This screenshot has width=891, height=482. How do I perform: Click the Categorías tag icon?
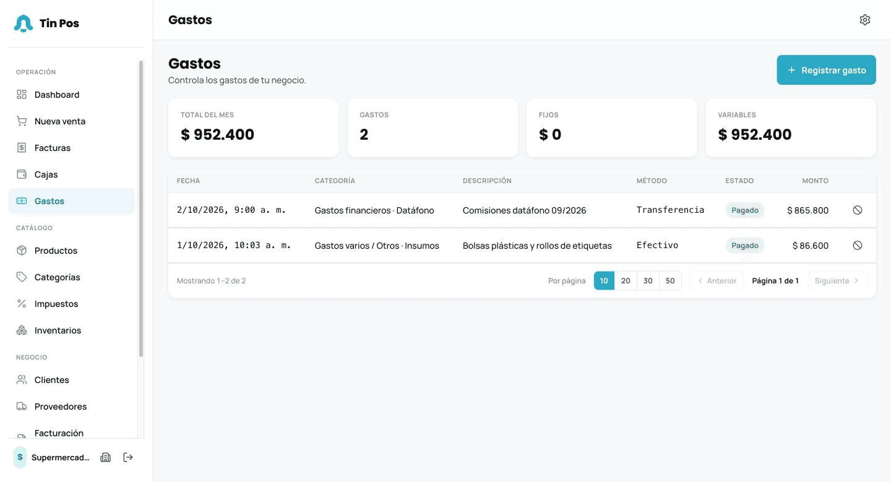(x=22, y=277)
